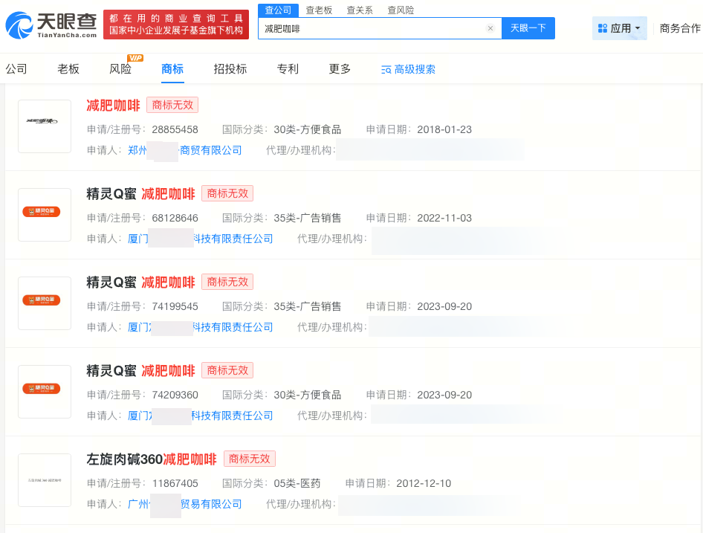
Task: Select the 查公司 search tab
Action: 278,10
